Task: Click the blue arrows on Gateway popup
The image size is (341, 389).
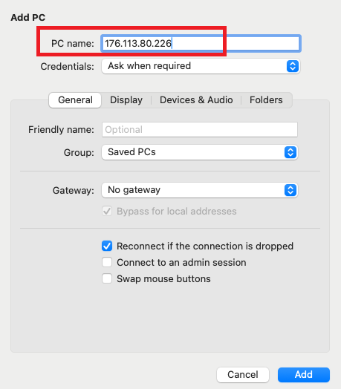Action: coord(290,190)
